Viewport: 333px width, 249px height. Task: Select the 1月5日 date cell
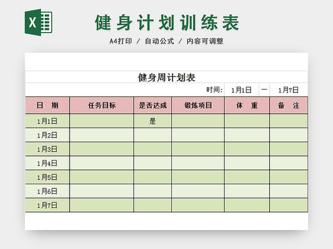tap(48, 177)
